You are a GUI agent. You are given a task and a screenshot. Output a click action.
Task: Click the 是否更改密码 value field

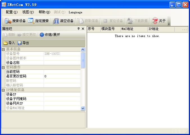62,76
